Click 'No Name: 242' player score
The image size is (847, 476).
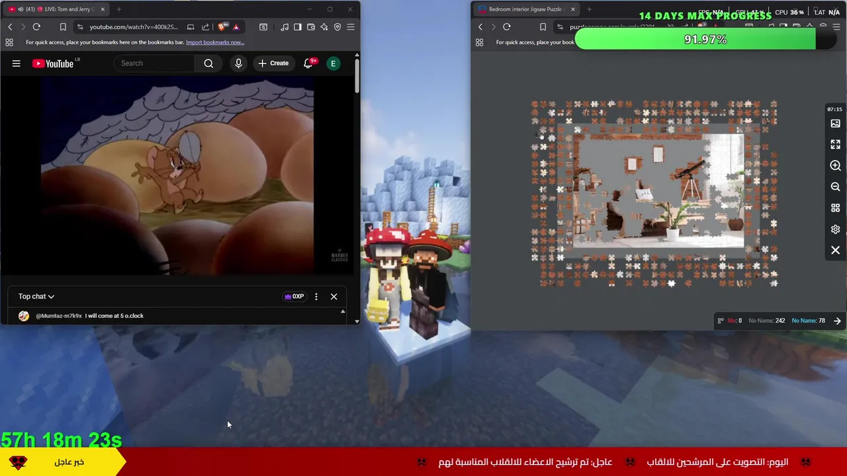766,321
